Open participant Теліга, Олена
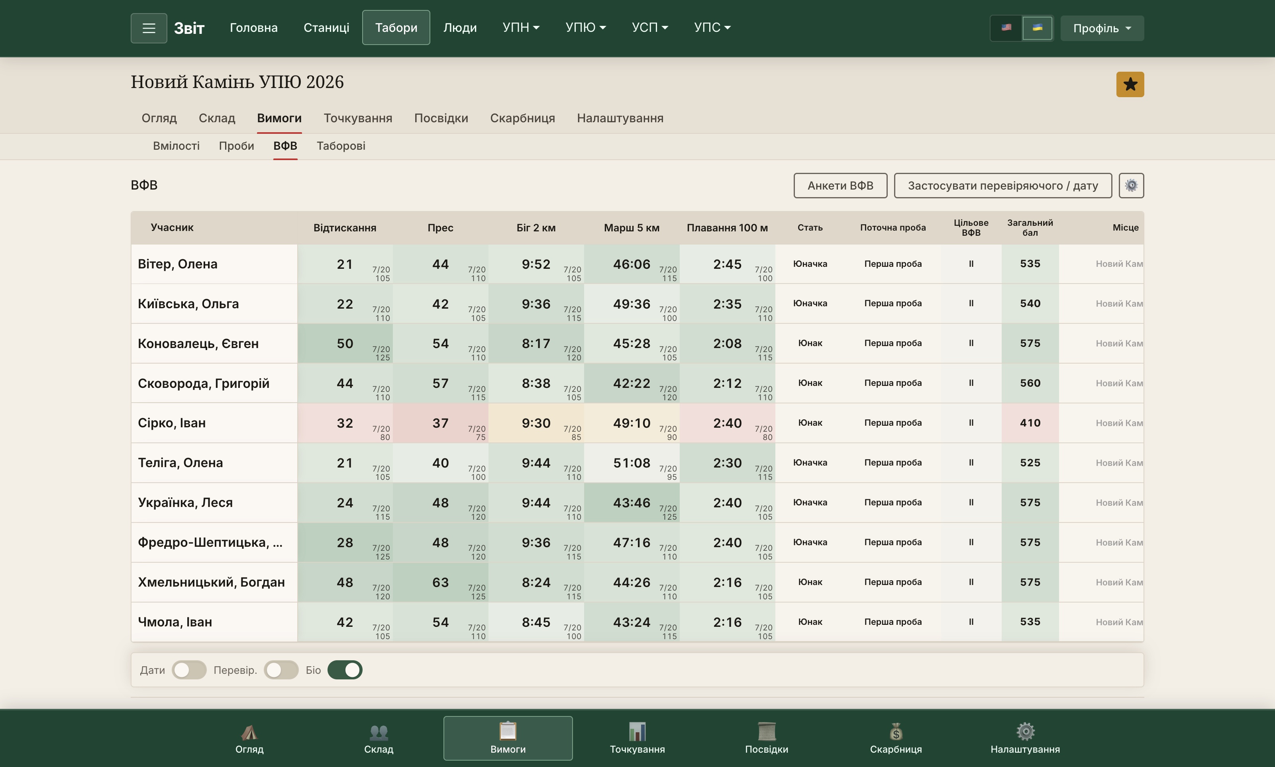Viewport: 1275px width, 767px height. point(180,463)
